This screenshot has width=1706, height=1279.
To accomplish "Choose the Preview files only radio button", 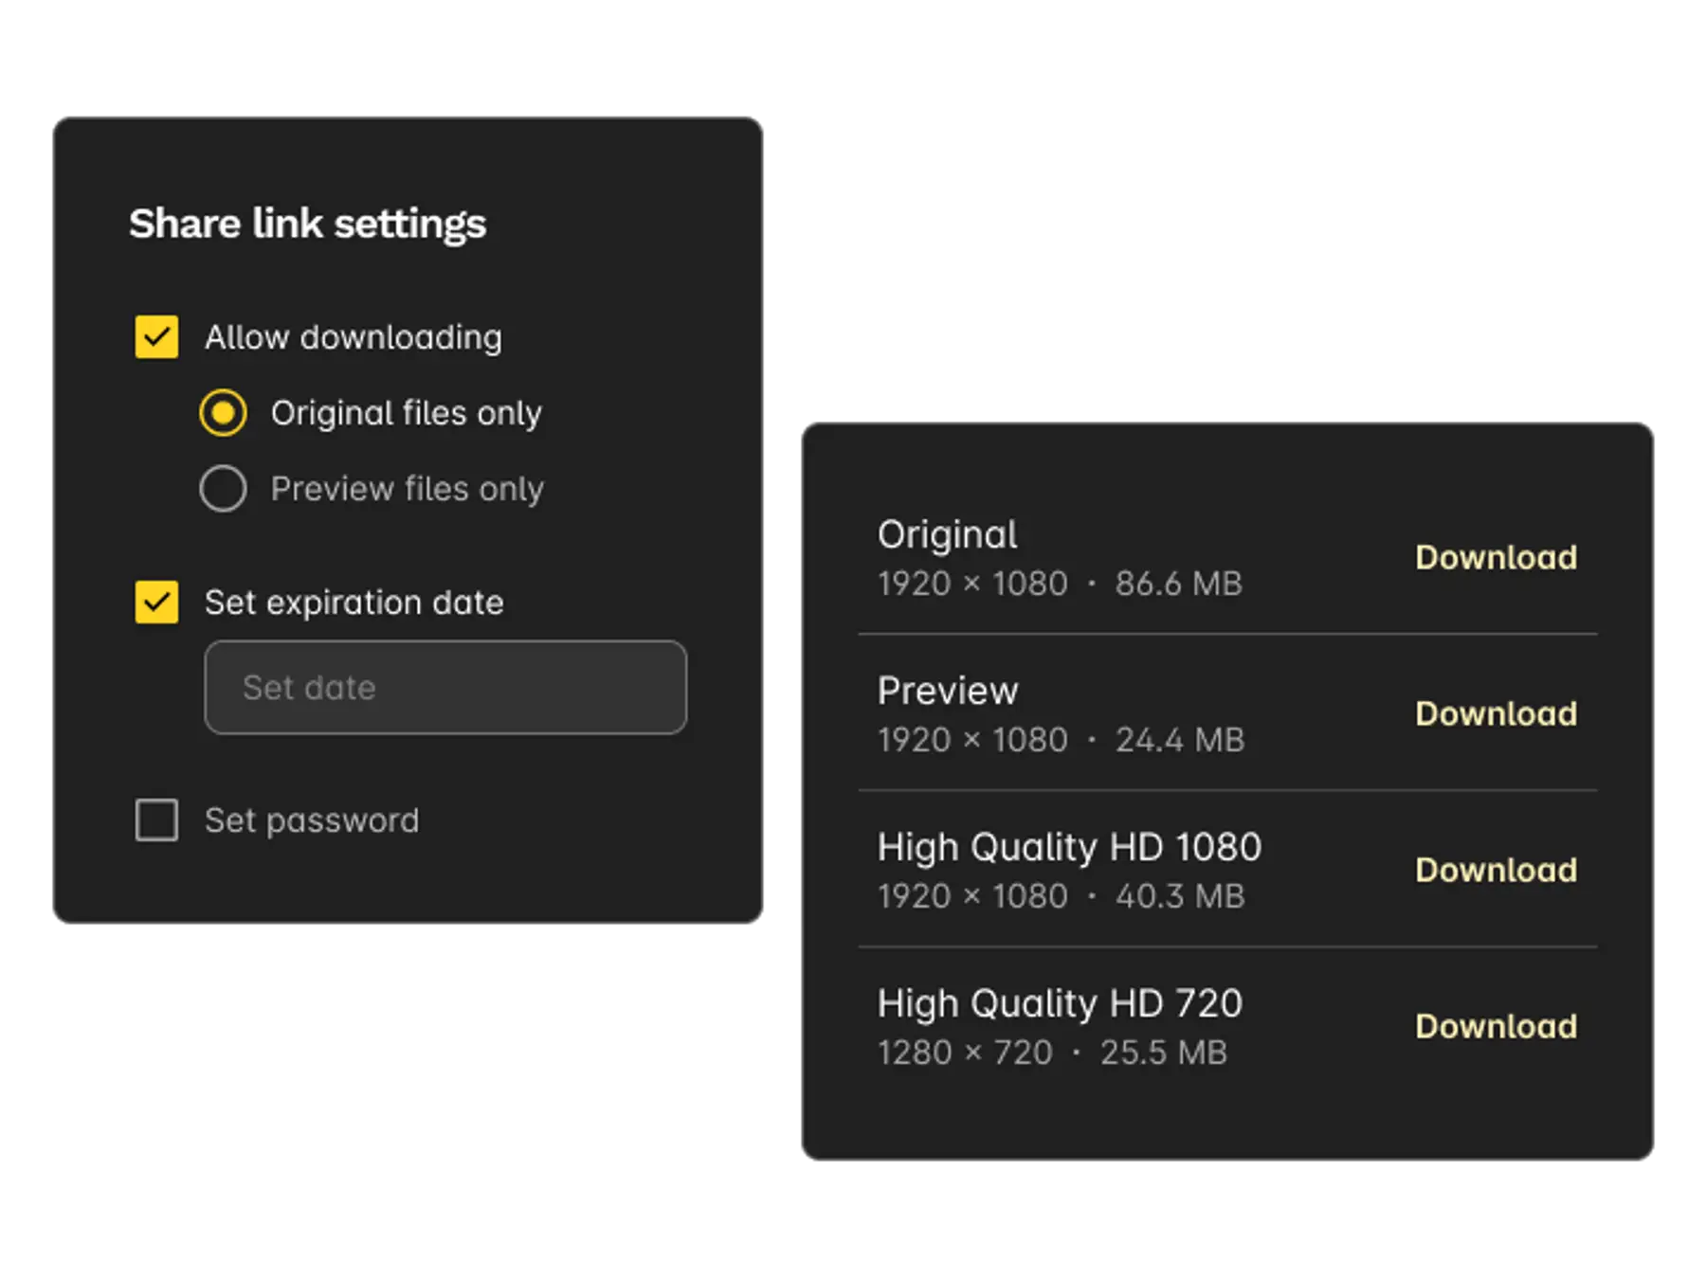I will [223, 489].
